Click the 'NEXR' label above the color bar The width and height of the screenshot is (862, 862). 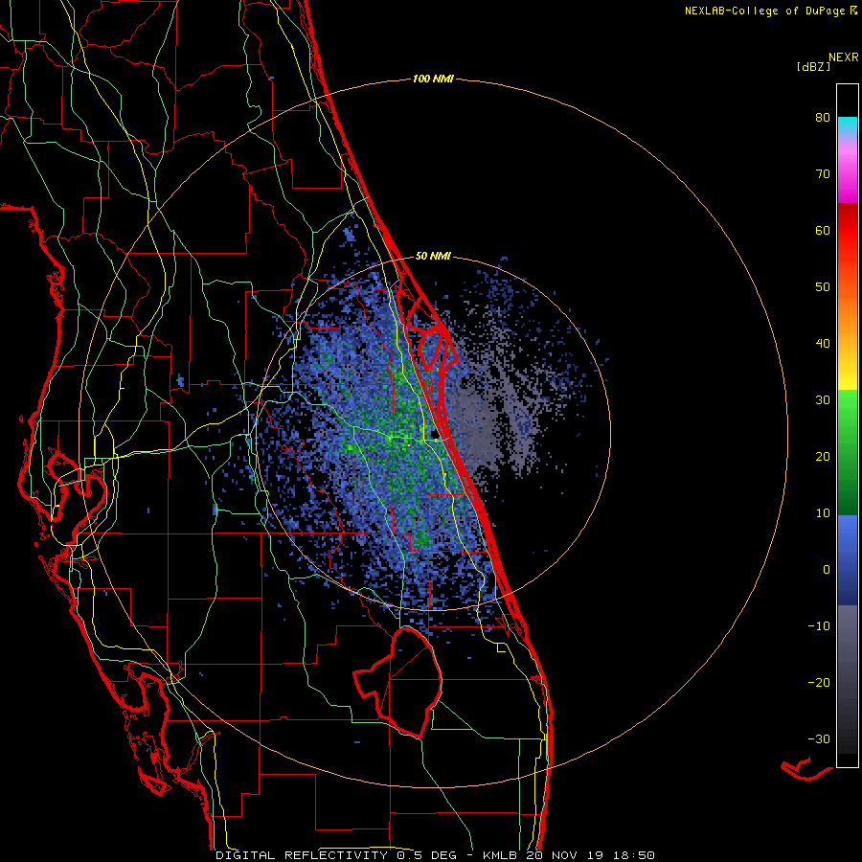point(843,57)
